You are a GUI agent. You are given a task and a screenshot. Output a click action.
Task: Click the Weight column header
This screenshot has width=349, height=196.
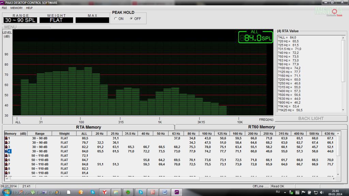64,133
